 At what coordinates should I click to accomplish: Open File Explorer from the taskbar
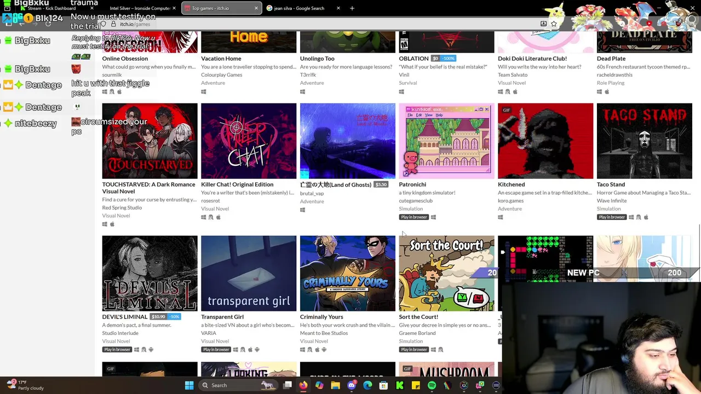tap(335, 385)
